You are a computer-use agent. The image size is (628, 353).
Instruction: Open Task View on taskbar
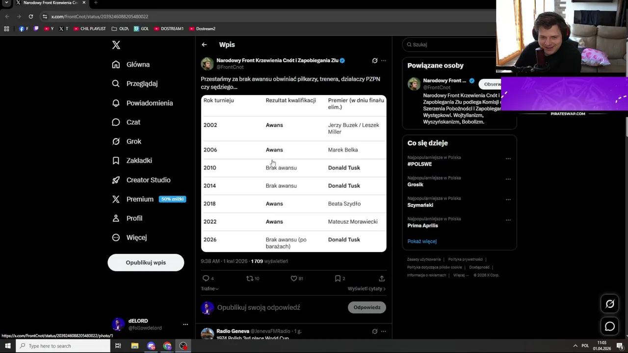[x=118, y=346]
